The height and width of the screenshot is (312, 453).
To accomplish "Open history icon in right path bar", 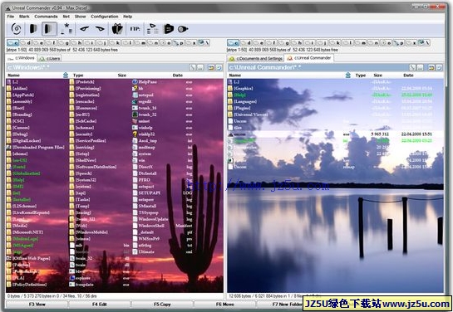I will pyautogui.click(x=439, y=68).
